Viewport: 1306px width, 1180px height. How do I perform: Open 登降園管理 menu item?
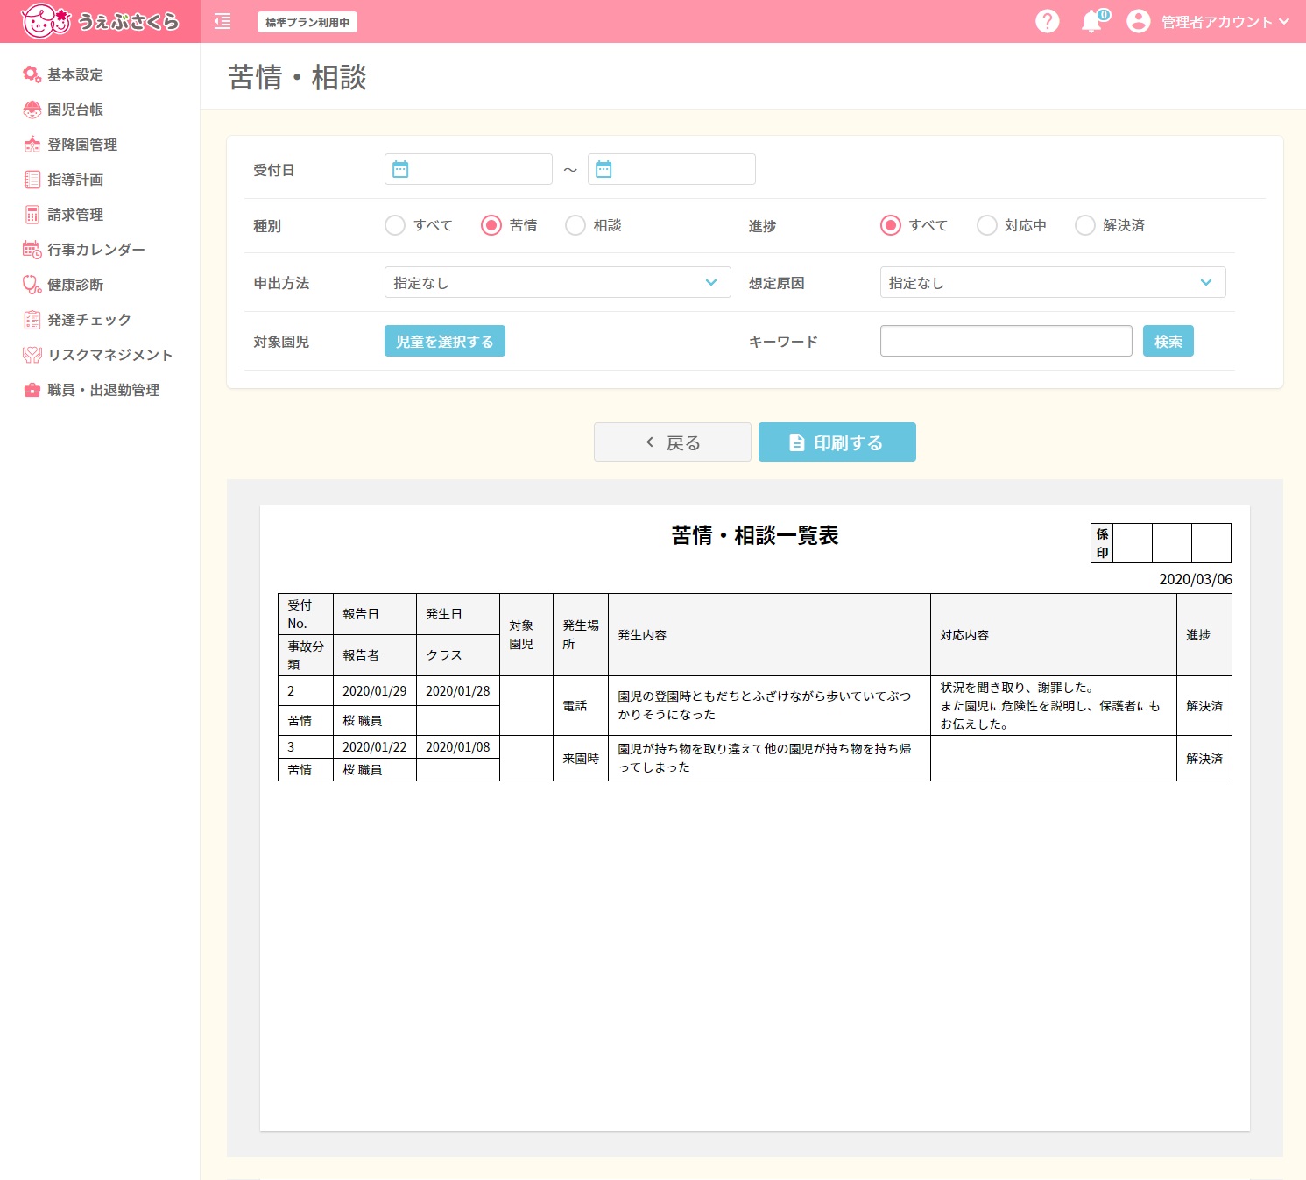pyautogui.click(x=82, y=145)
